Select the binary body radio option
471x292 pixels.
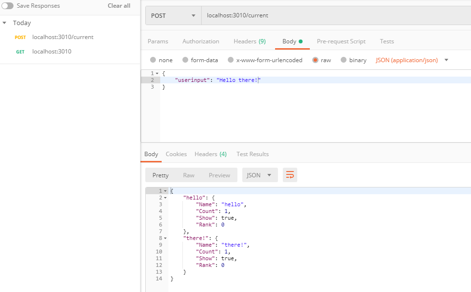click(x=344, y=60)
